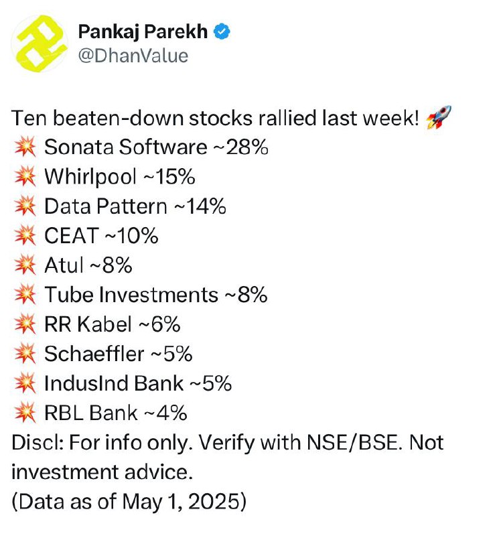Image resolution: width=499 pixels, height=536 pixels.
Task: Click the rocket emoji after headline
Action: point(439,118)
